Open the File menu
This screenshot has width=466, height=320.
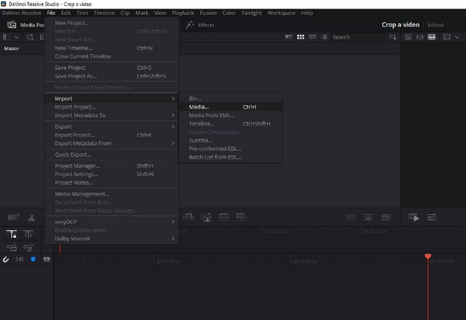[51, 13]
